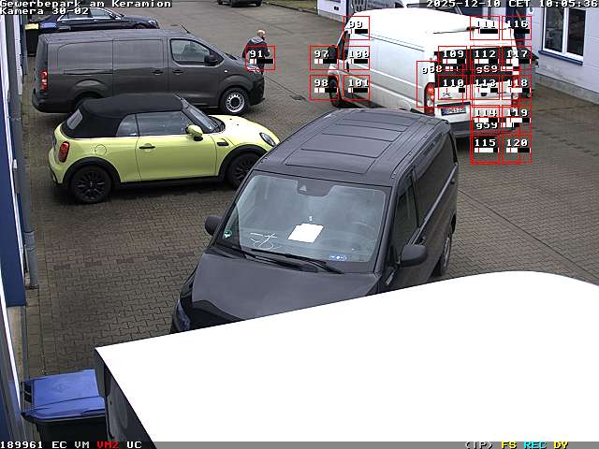The height and width of the screenshot is (449, 599).
Task: Select the detection box numbered 120
Action: 517,148
